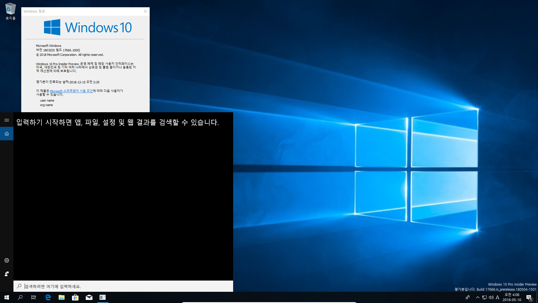
Task: Open the network status tray icon
Action: [484, 297]
